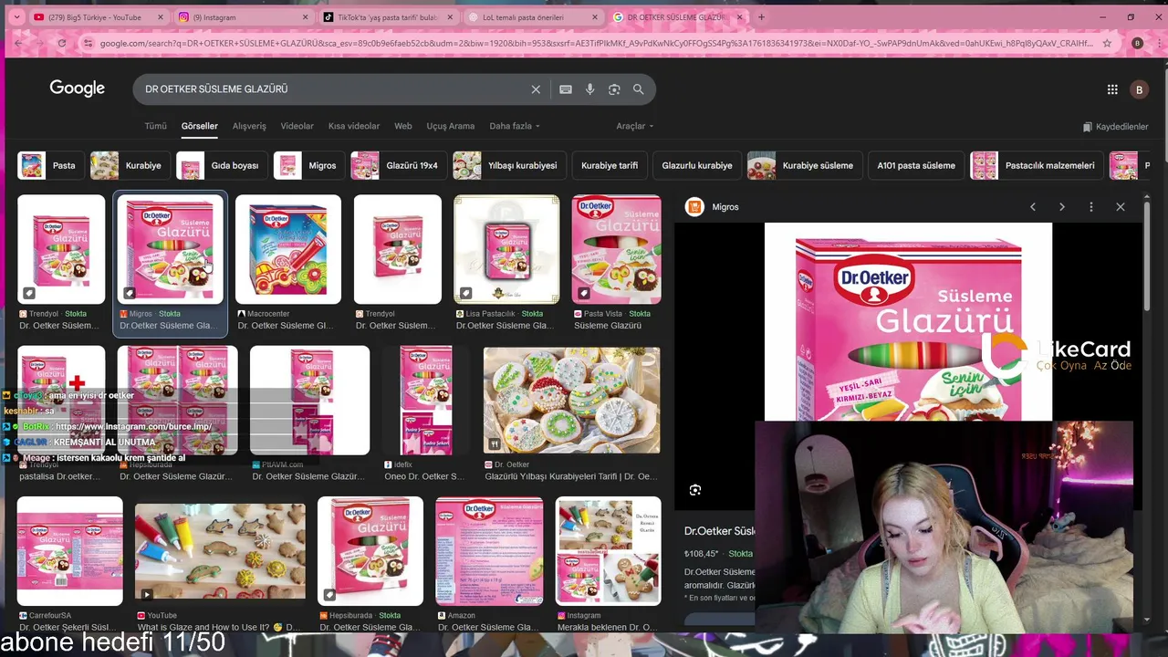This screenshot has width=1168, height=657.
Task: Start voice search with microphone icon
Action: point(590,89)
